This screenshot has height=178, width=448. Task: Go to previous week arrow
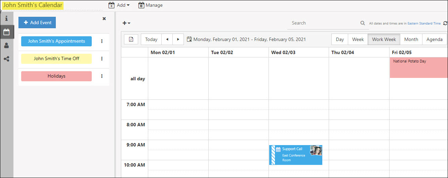coord(167,39)
